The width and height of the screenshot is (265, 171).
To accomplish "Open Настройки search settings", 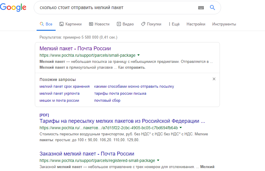I will (x=196, y=24).
